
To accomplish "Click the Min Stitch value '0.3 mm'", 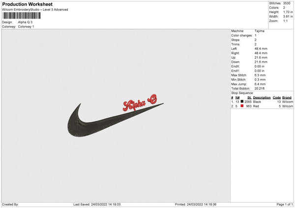I will [260, 79].
